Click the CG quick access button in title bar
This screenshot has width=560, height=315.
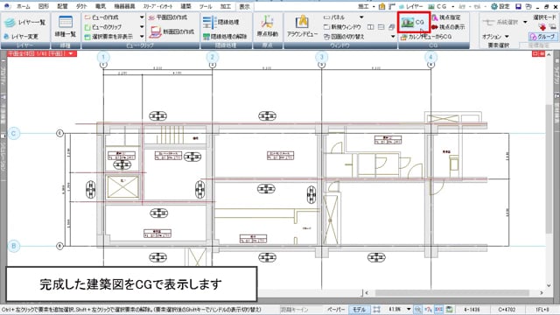tap(437, 6)
